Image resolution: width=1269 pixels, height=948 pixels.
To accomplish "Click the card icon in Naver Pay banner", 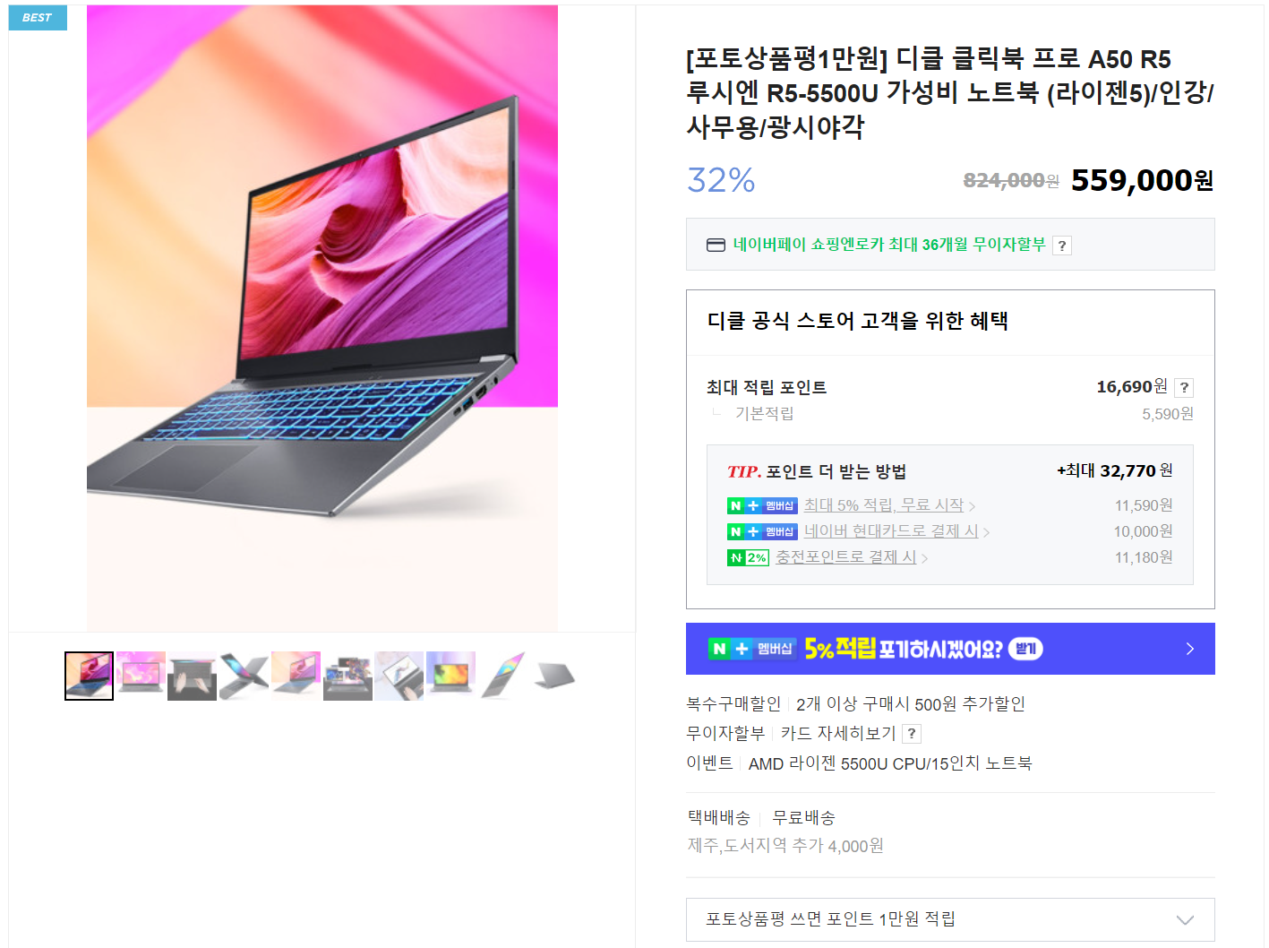I will 716,245.
